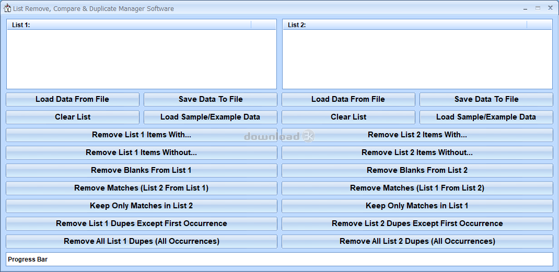Click Save Data To File under List 2
559x272 pixels.
pos(486,99)
